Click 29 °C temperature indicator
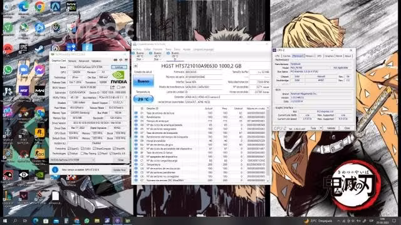Image resolution: width=401 pixels, height=225 pixels. click(x=143, y=99)
